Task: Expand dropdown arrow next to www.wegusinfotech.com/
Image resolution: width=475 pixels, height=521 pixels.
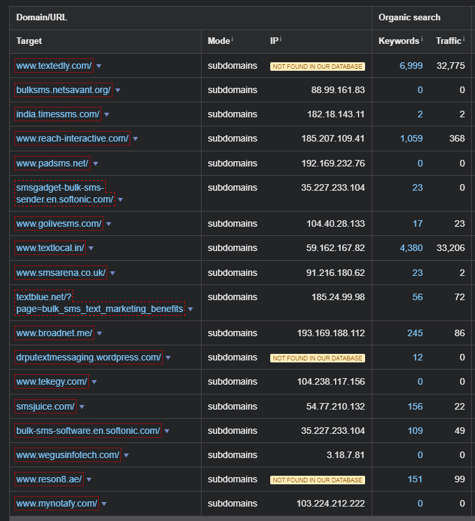Action: [x=126, y=455]
